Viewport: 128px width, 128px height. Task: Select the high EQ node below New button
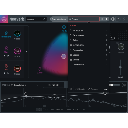(x=105, y=93)
